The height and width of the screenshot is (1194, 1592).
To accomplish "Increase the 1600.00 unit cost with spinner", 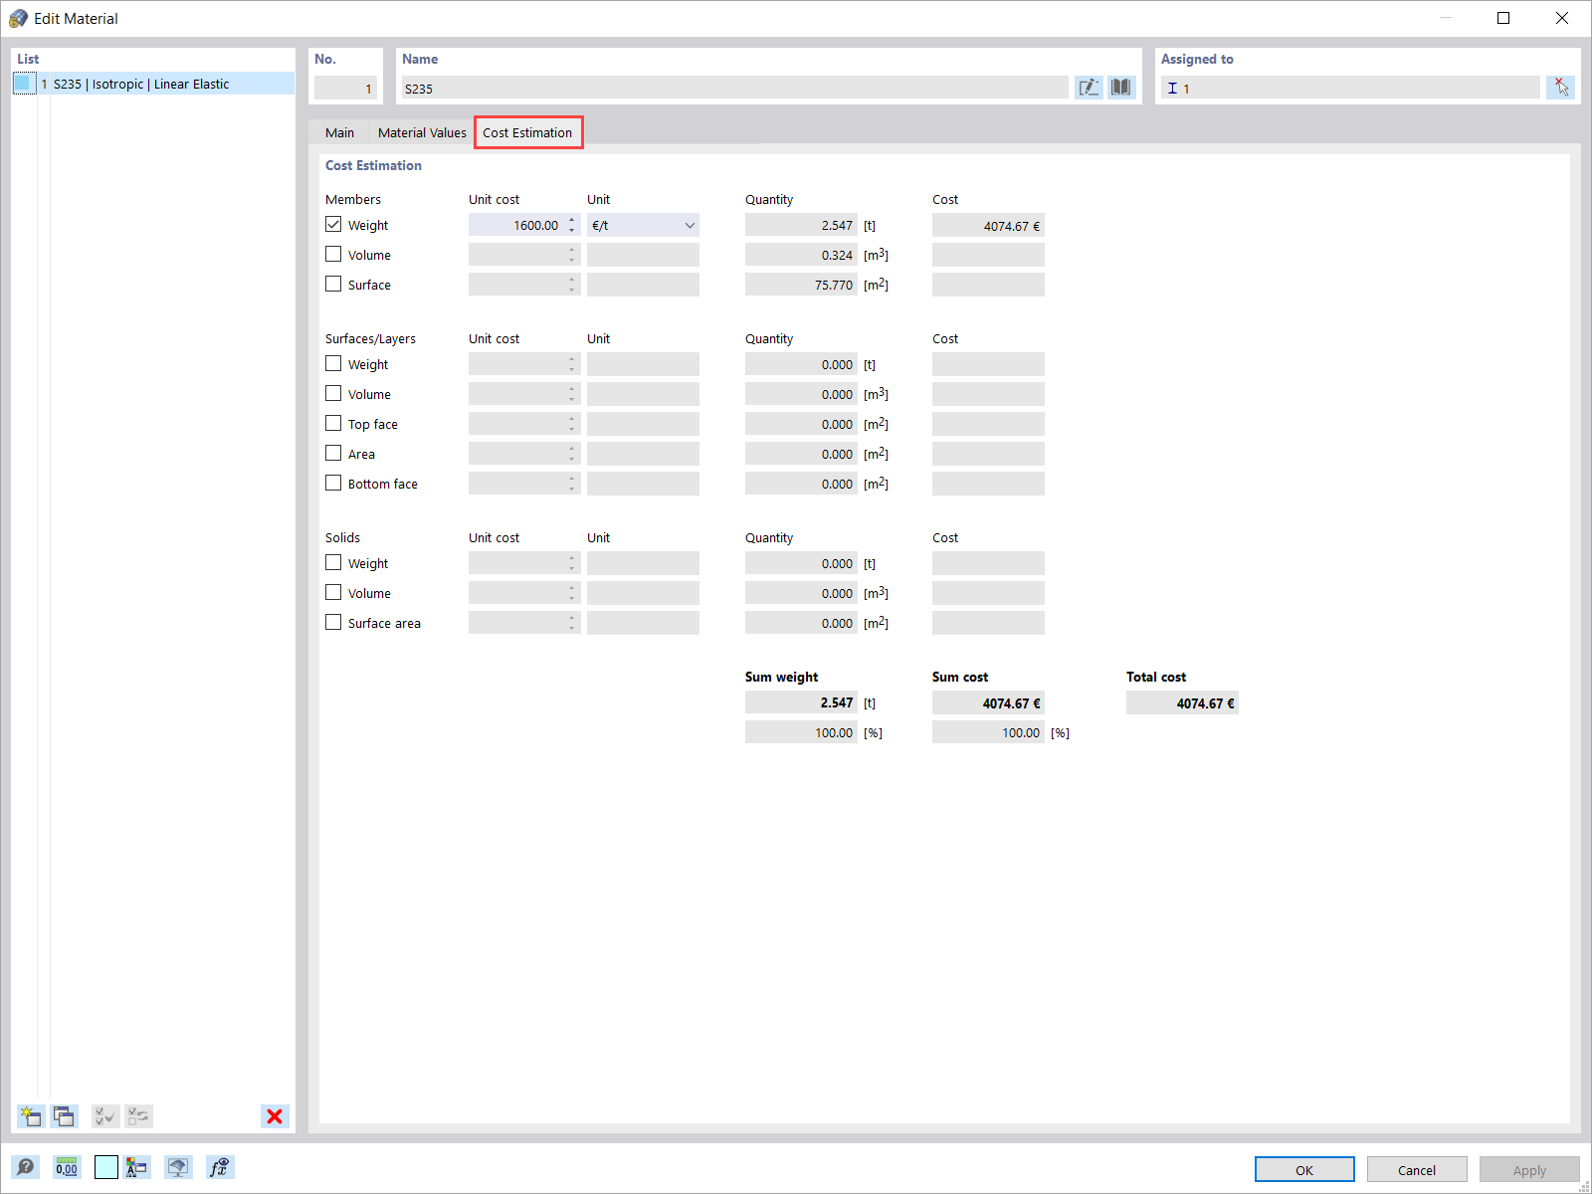I will pos(571,220).
